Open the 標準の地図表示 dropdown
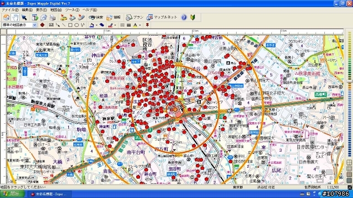Screen dimensions: 353x198 click(19, 25)
